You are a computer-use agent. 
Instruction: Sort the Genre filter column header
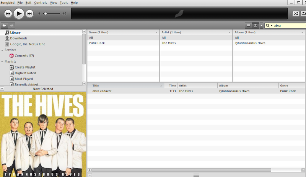click(123, 32)
